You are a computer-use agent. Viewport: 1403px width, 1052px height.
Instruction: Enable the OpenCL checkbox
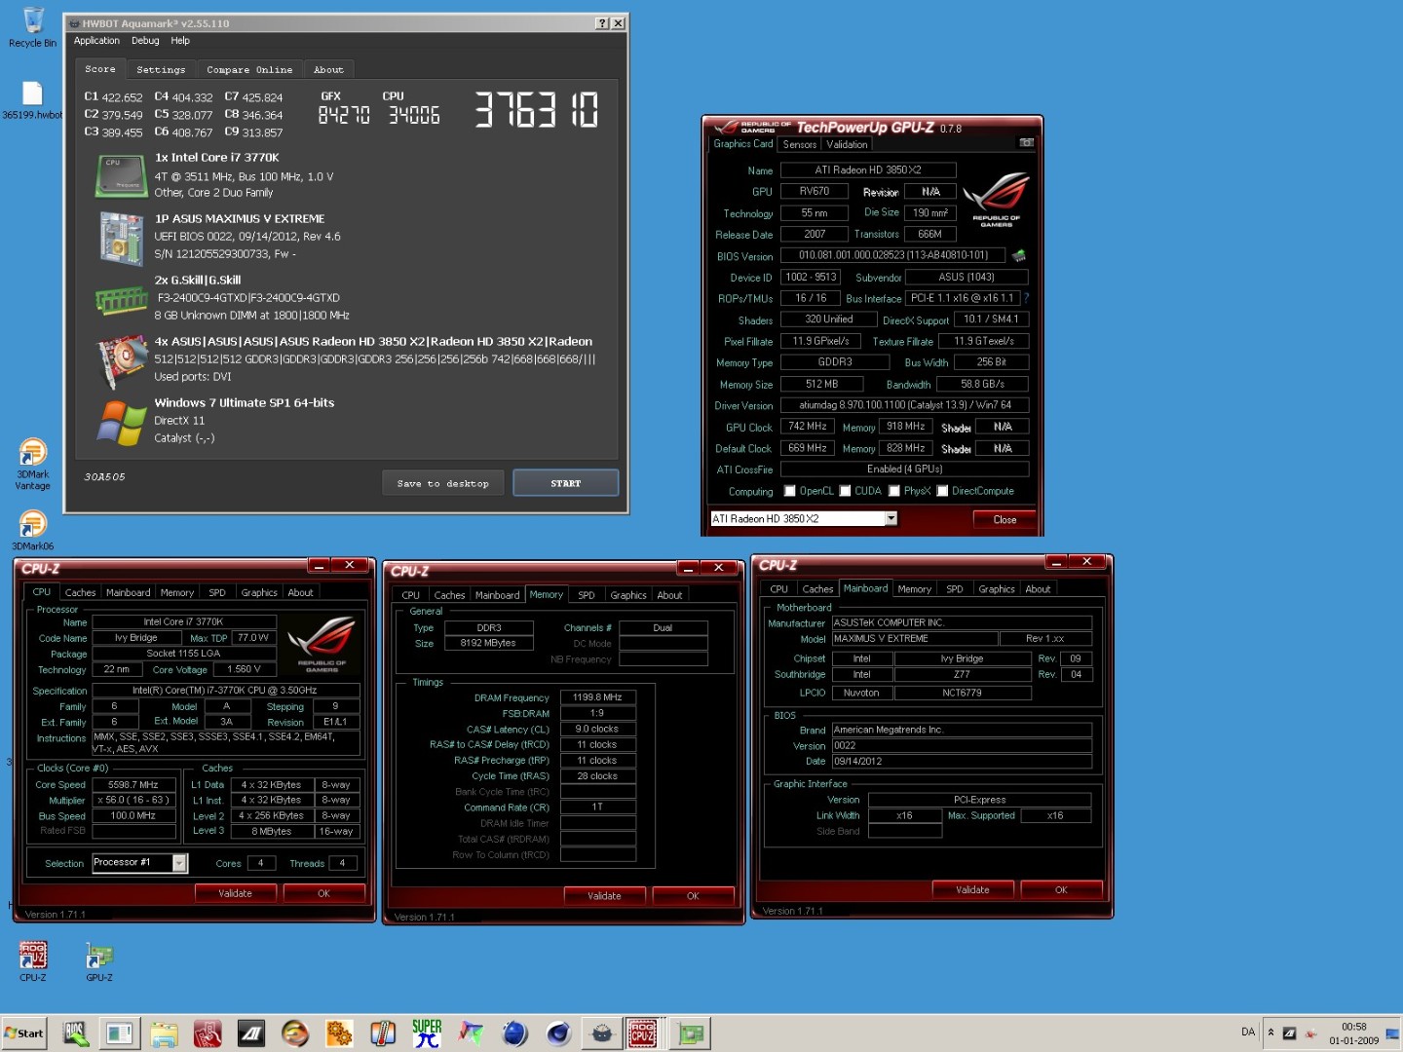click(790, 491)
